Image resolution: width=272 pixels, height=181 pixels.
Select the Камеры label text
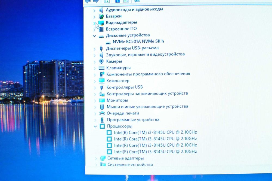pos(114,61)
